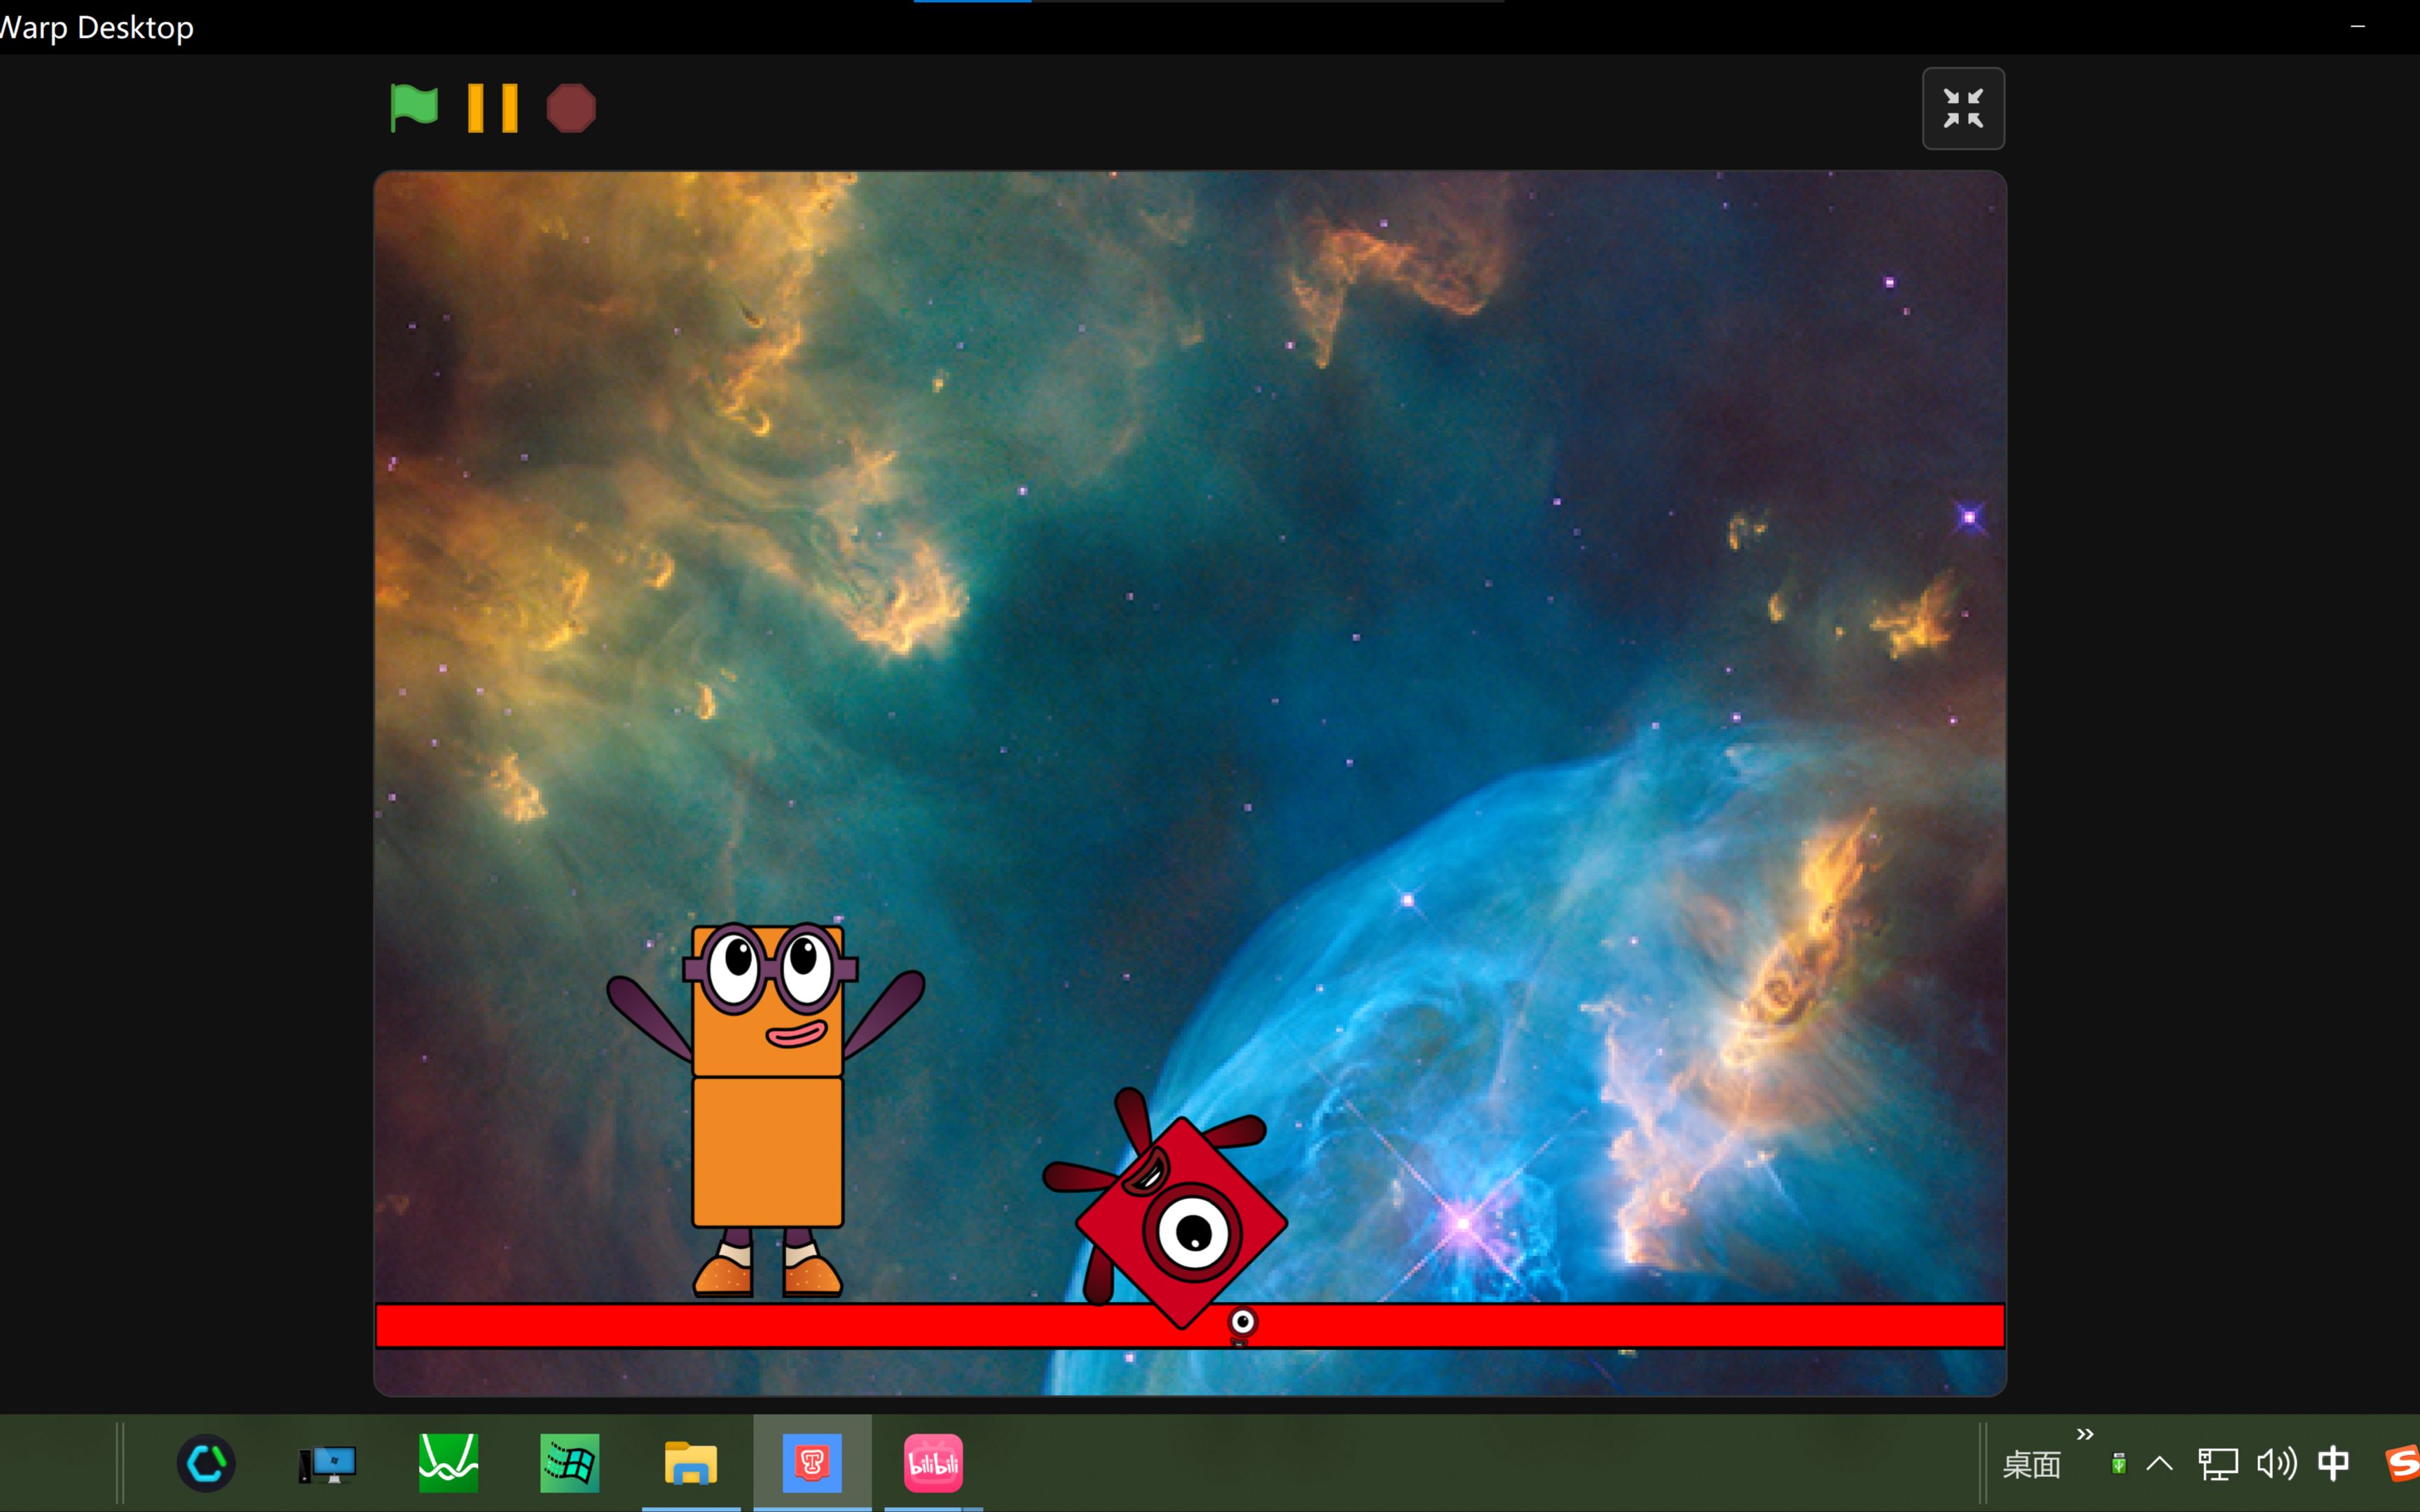Open the green wave-logo app in taskbar
The height and width of the screenshot is (1512, 2420).
click(448, 1463)
